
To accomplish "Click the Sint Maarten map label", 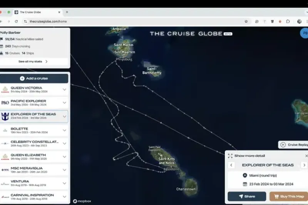I will [x=125, y=52].
